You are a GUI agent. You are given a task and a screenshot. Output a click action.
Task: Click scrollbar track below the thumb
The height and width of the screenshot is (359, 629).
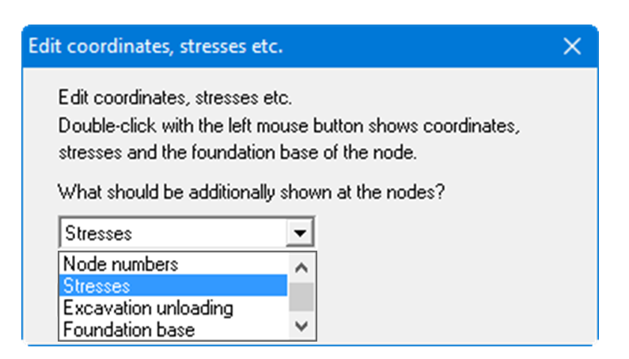pyautogui.click(x=301, y=314)
